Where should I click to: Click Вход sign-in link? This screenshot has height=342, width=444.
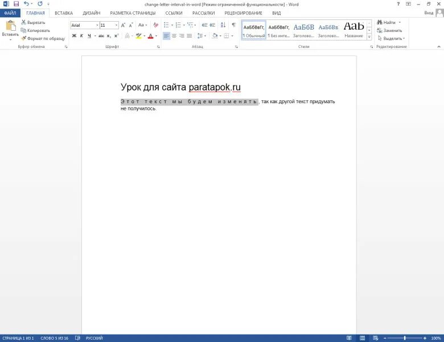click(429, 13)
